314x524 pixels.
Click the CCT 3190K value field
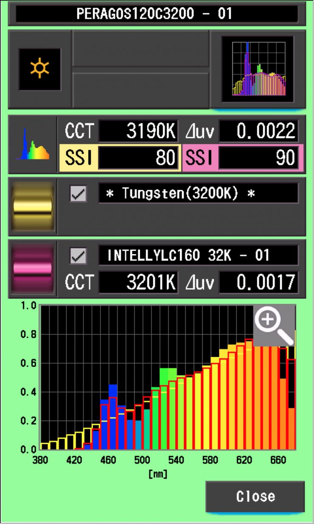click(x=138, y=132)
